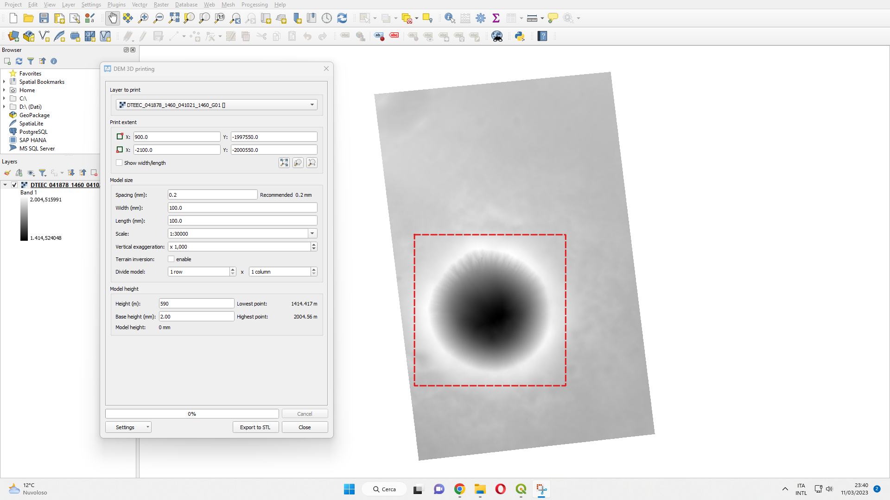Open the Mesh menu
890x500 pixels.
pyautogui.click(x=228, y=5)
